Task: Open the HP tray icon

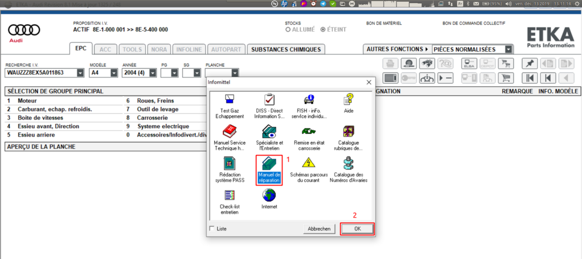Action: (x=285, y=3)
